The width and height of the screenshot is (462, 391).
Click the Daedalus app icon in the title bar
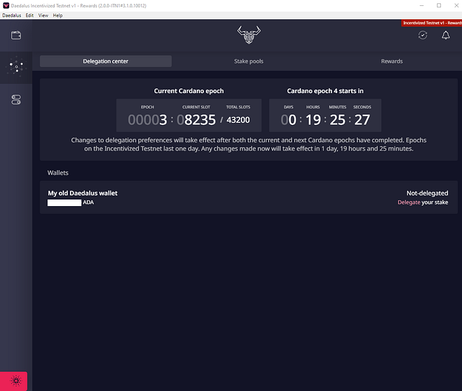(x=6, y=5)
